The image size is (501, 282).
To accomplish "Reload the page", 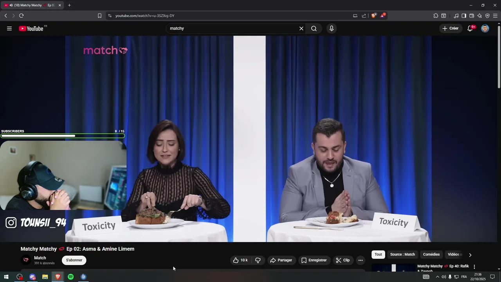I will click(21, 16).
